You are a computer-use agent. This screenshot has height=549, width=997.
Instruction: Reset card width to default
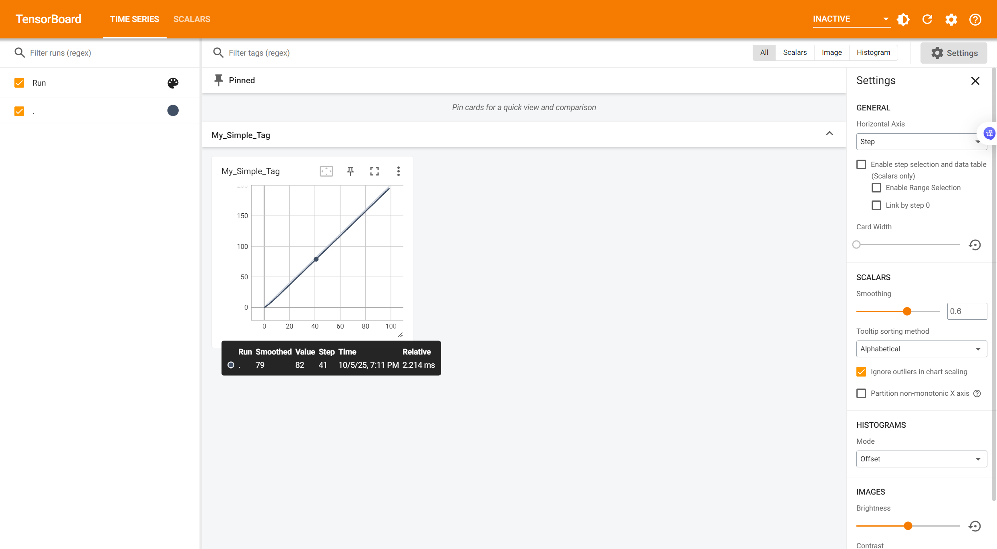975,245
